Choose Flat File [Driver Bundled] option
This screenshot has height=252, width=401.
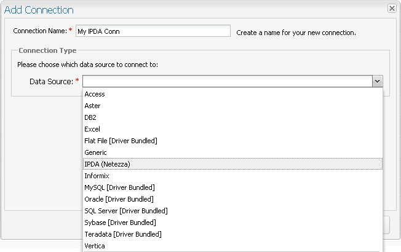coord(121,141)
